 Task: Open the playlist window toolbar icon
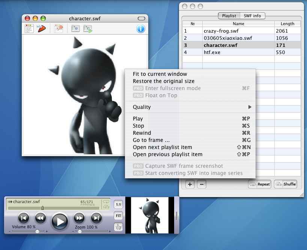point(29,29)
